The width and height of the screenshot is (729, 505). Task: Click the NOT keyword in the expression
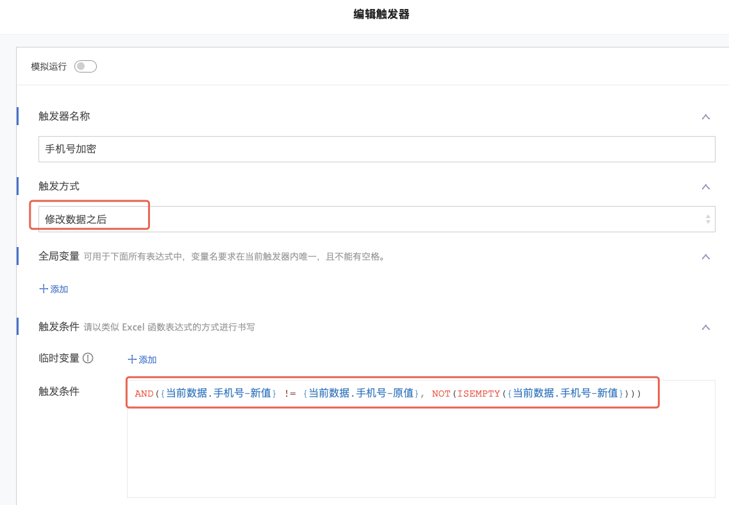441,393
